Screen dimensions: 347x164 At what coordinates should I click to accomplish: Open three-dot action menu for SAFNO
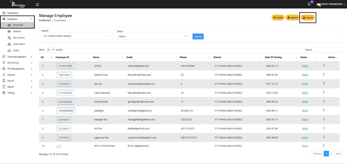click(324, 66)
